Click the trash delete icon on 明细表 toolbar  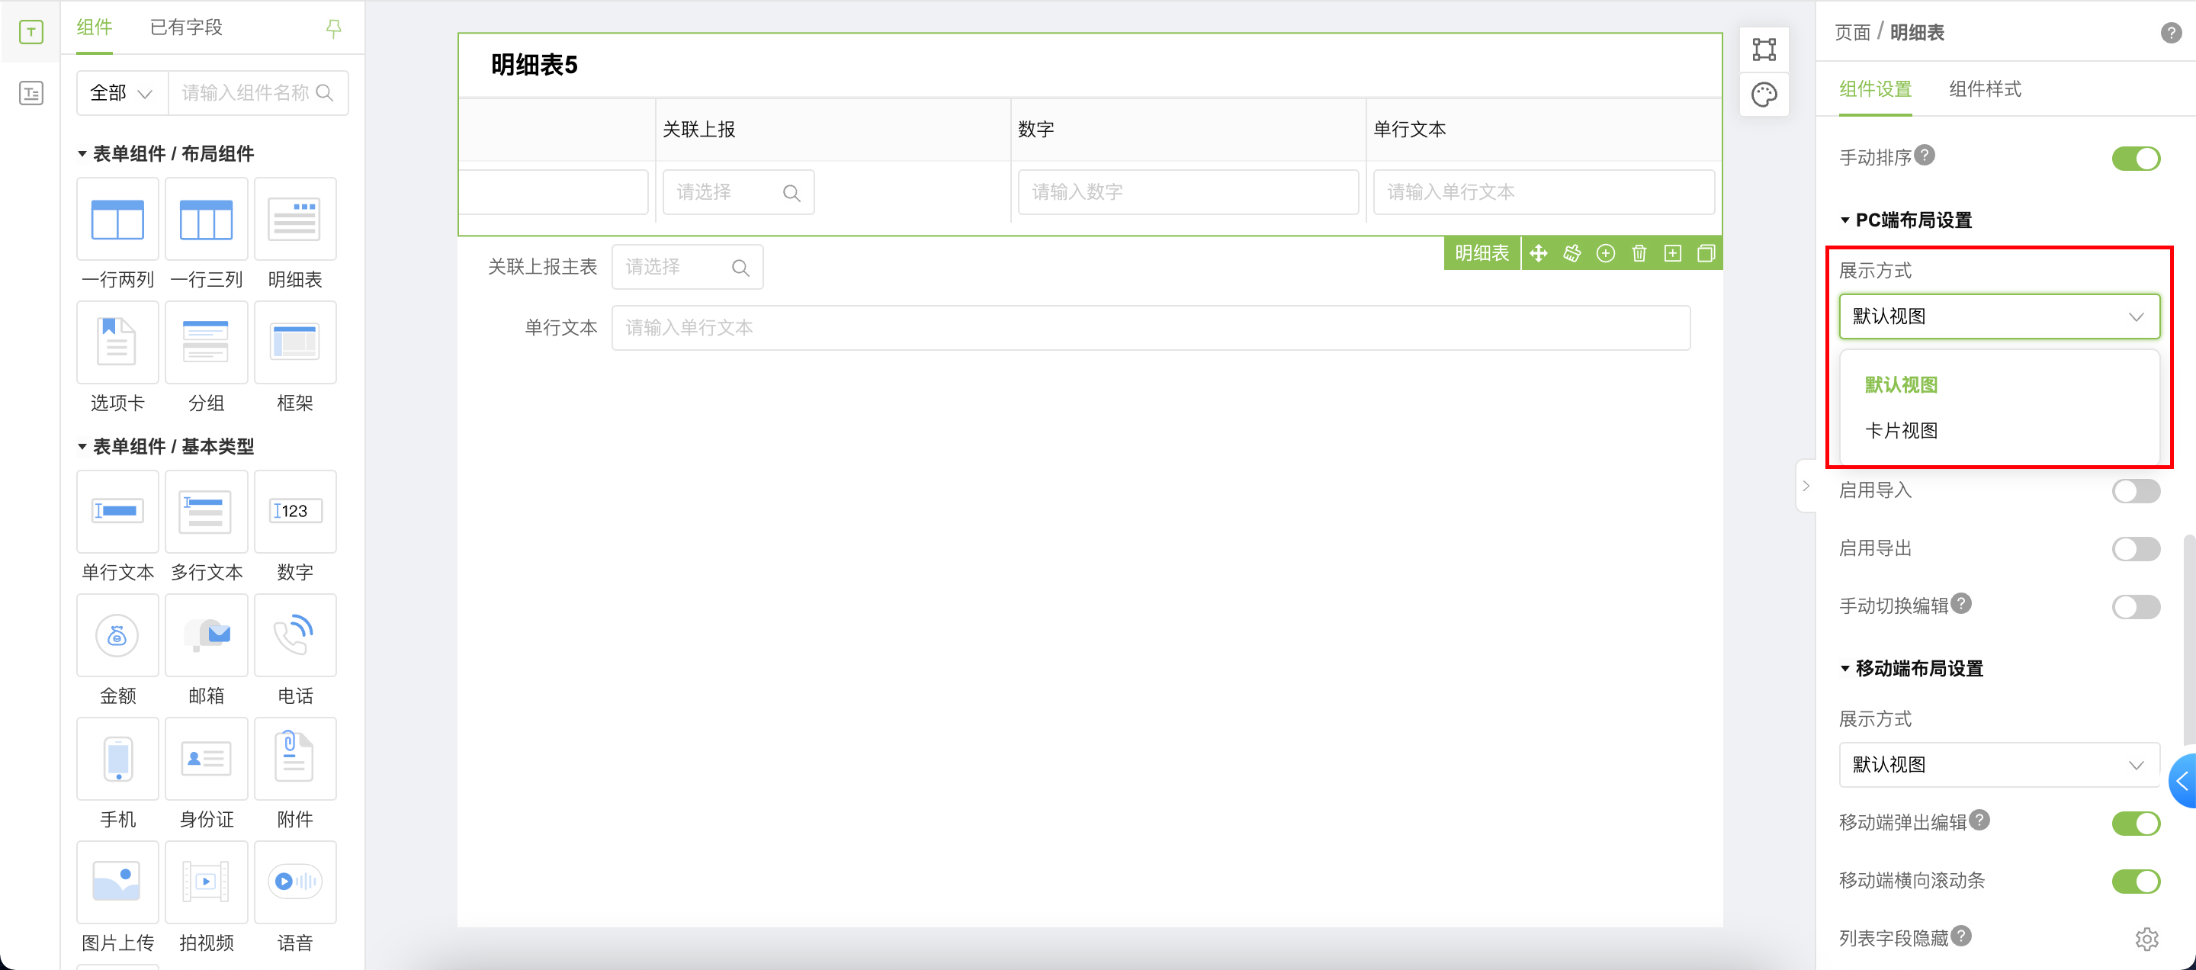(1639, 253)
